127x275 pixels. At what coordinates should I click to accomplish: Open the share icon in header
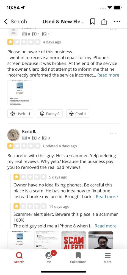point(104,21)
